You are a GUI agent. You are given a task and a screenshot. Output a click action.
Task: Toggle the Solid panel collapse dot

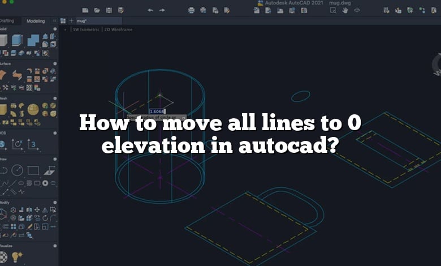(55, 29)
